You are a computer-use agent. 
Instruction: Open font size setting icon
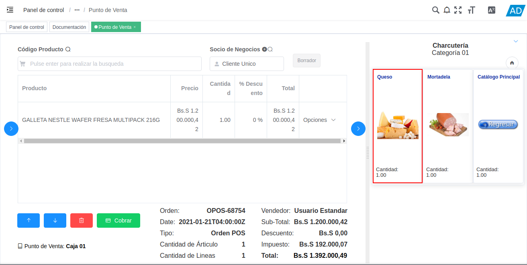[x=471, y=10]
